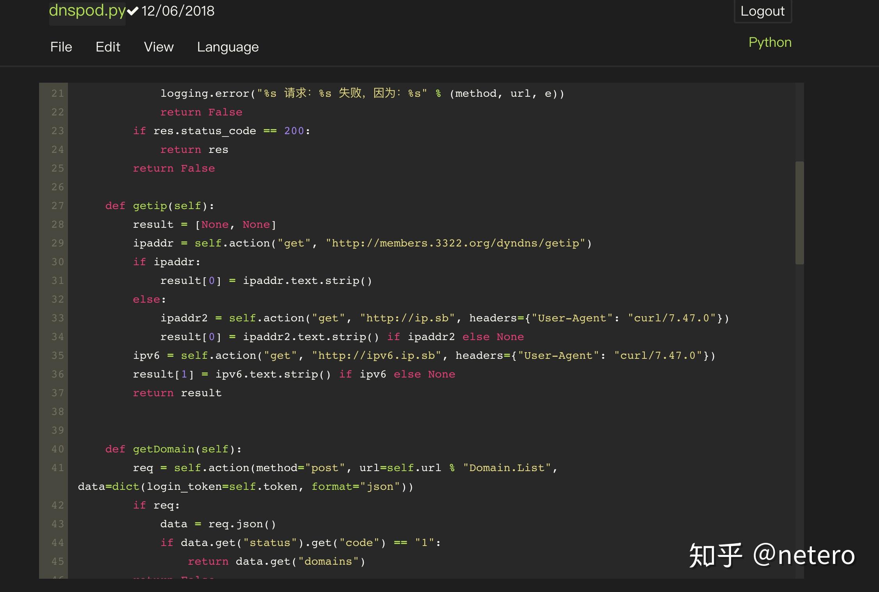Viewport: 879px width, 592px height.
Task: Click the "http://ip.sb" string
Action: point(407,318)
